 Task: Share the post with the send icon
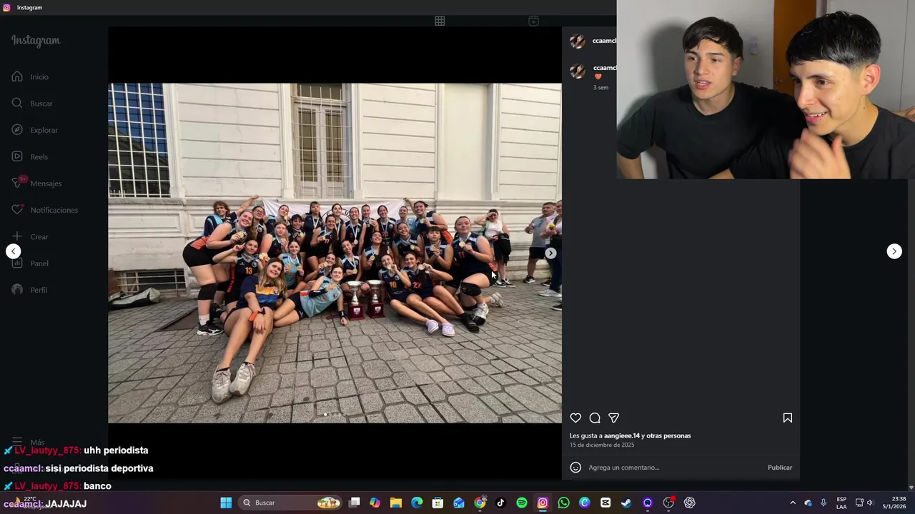coord(613,418)
